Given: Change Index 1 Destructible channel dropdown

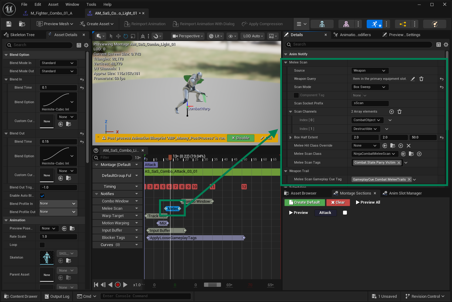Looking at the screenshot, I should (x=366, y=129).
